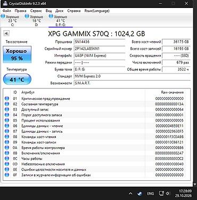
Task: Click the Прошивка field SN14436
Action: pyautogui.click(x=100, y=42)
